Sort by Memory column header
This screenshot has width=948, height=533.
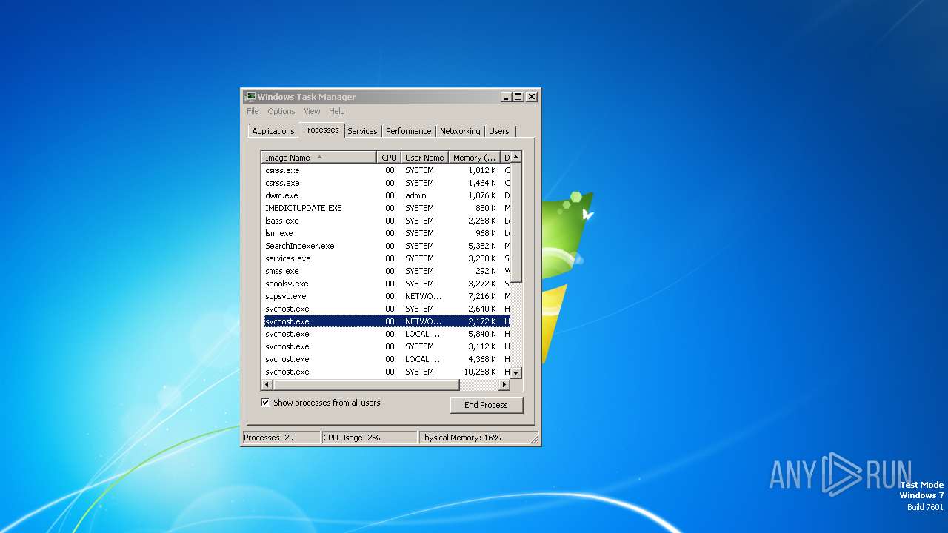(475, 158)
